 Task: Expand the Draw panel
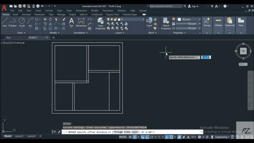(21, 33)
